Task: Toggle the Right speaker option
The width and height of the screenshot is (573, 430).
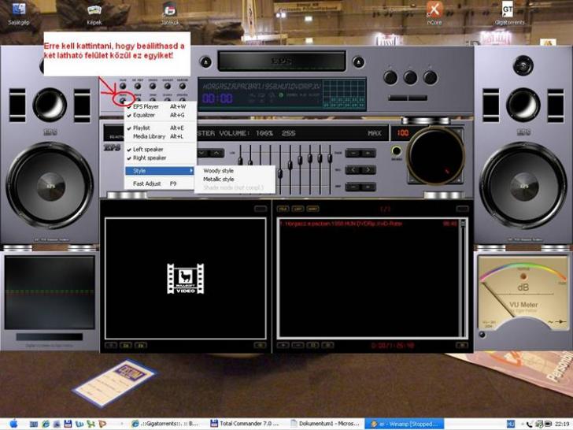Action: (150, 158)
